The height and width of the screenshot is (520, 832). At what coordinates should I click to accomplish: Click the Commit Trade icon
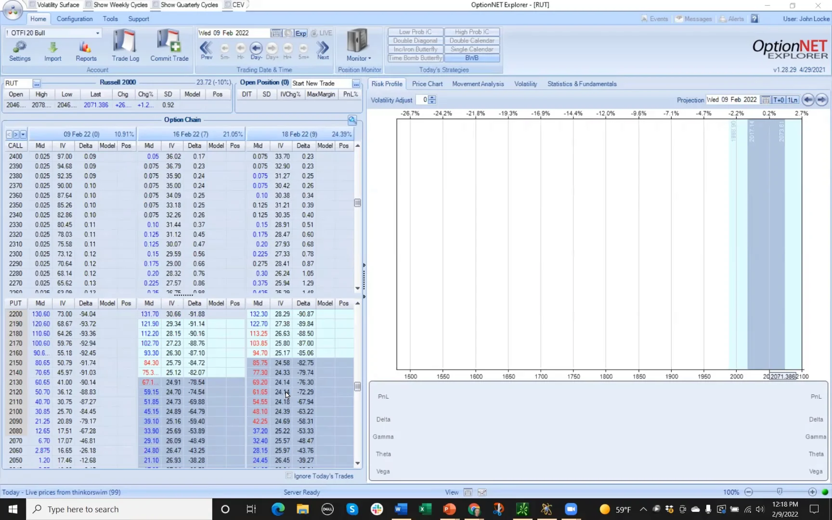coord(169,45)
